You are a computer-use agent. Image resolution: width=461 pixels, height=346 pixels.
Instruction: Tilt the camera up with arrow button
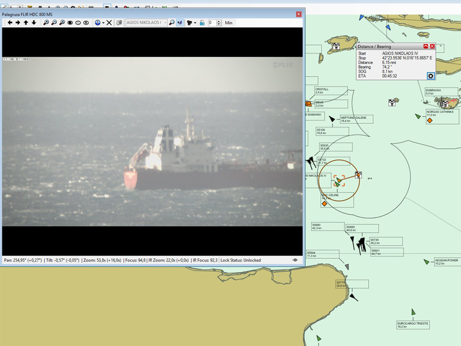26,22
